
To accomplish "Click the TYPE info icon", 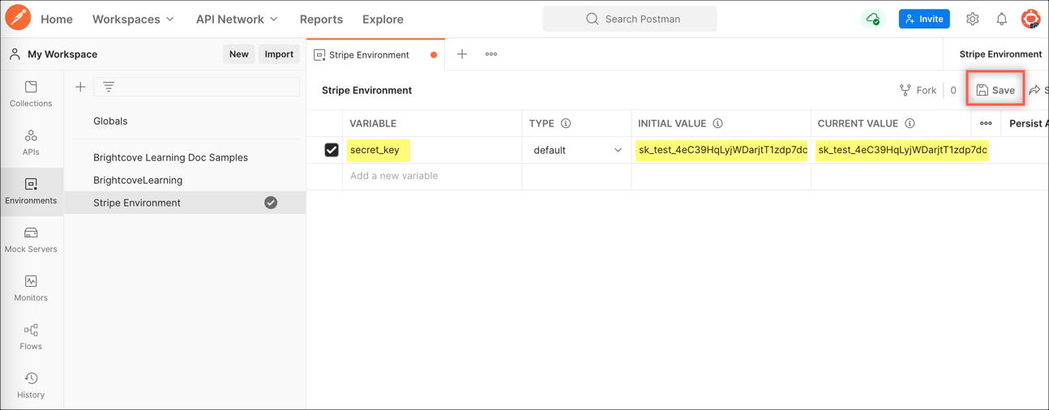I will coord(566,123).
